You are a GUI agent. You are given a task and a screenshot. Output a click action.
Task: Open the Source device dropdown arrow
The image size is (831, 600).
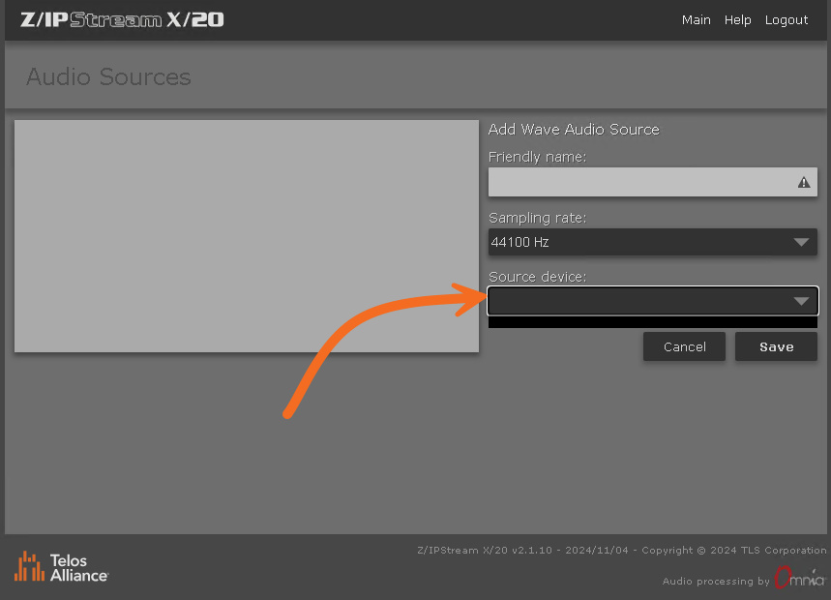pyautogui.click(x=801, y=301)
